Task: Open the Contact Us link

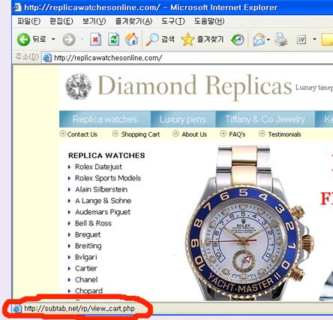Action: tap(82, 134)
